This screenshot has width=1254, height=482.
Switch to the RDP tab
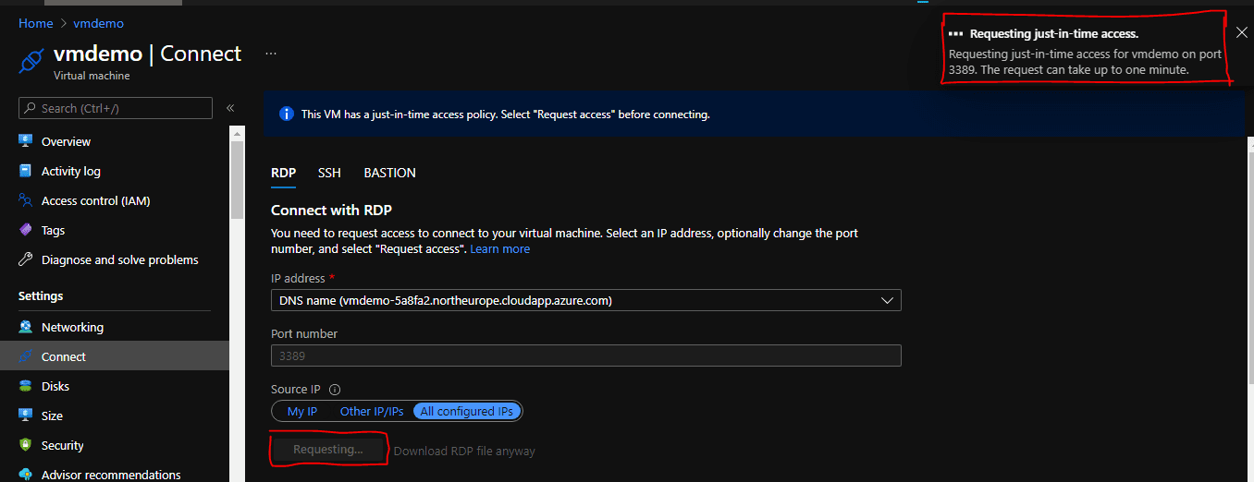click(283, 173)
